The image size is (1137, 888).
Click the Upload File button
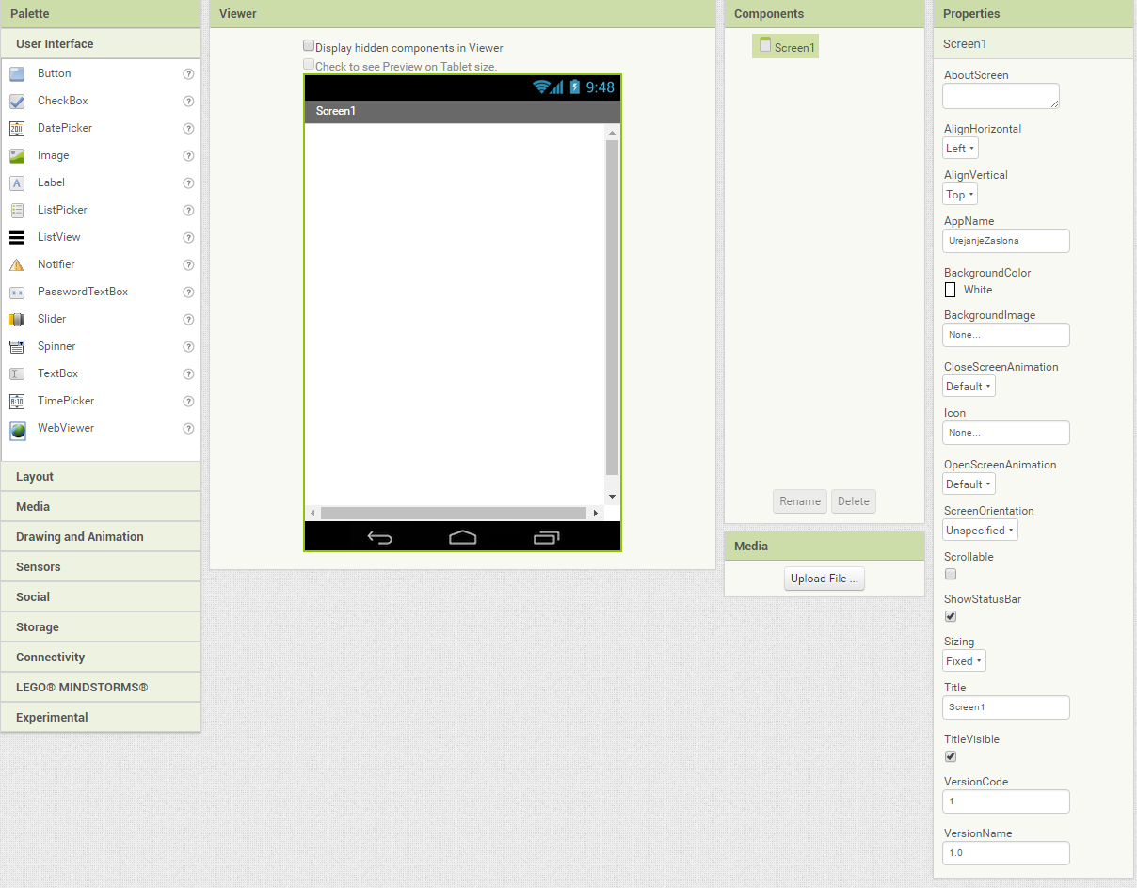click(824, 579)
